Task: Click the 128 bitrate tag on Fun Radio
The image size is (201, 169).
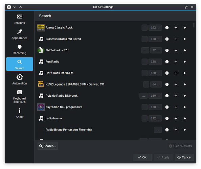Action: 155,62
